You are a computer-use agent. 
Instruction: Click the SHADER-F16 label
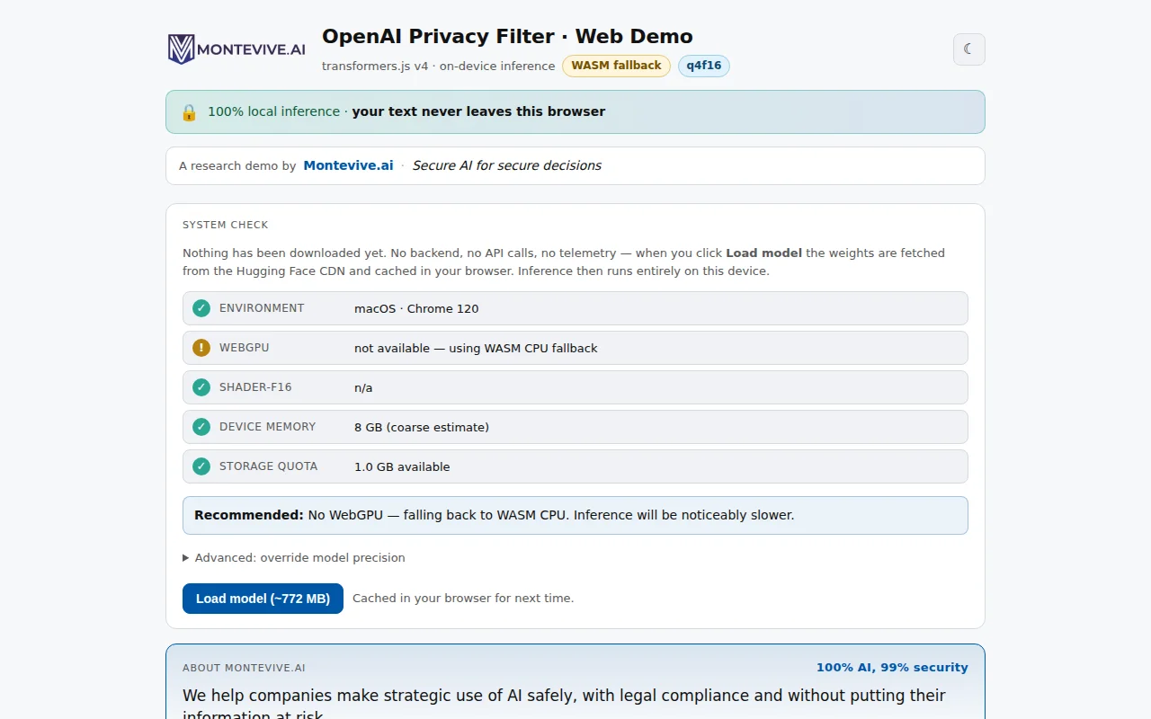[255, 387]
